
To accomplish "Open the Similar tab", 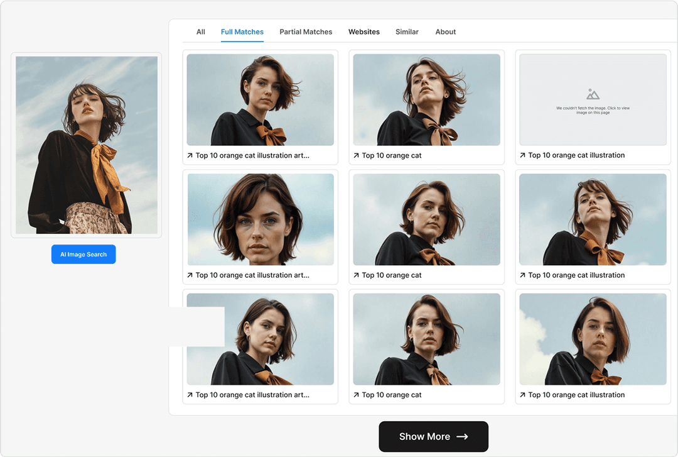I will click(407, 31).
